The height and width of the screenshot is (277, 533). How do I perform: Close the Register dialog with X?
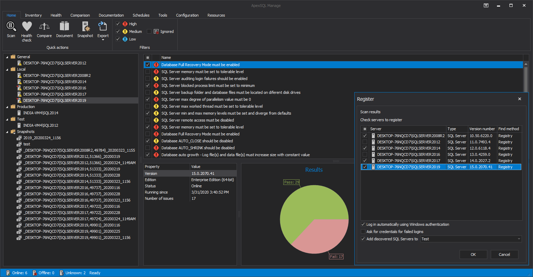(519, 99)
